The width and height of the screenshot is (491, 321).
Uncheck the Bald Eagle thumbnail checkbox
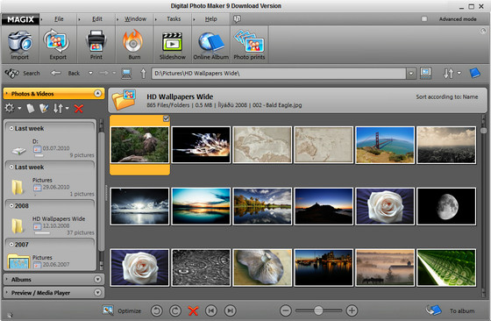tap(166, 118)
